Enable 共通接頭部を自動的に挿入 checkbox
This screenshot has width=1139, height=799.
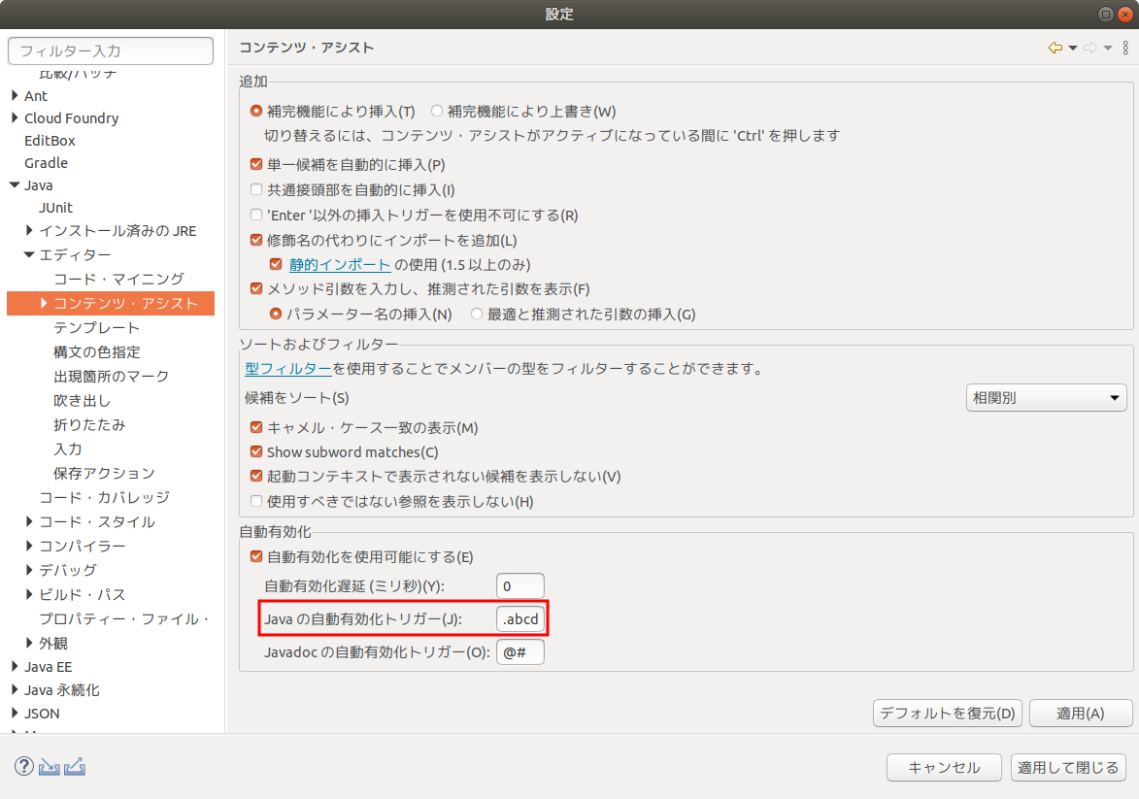pyautogui.click(x=256, y=190)
